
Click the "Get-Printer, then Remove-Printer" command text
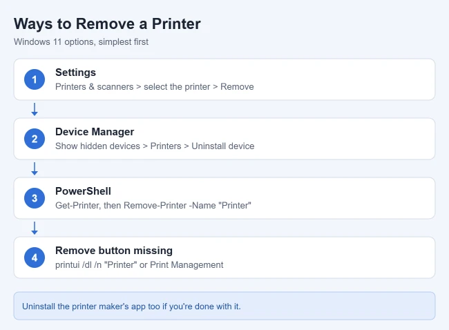coord(153,206)
